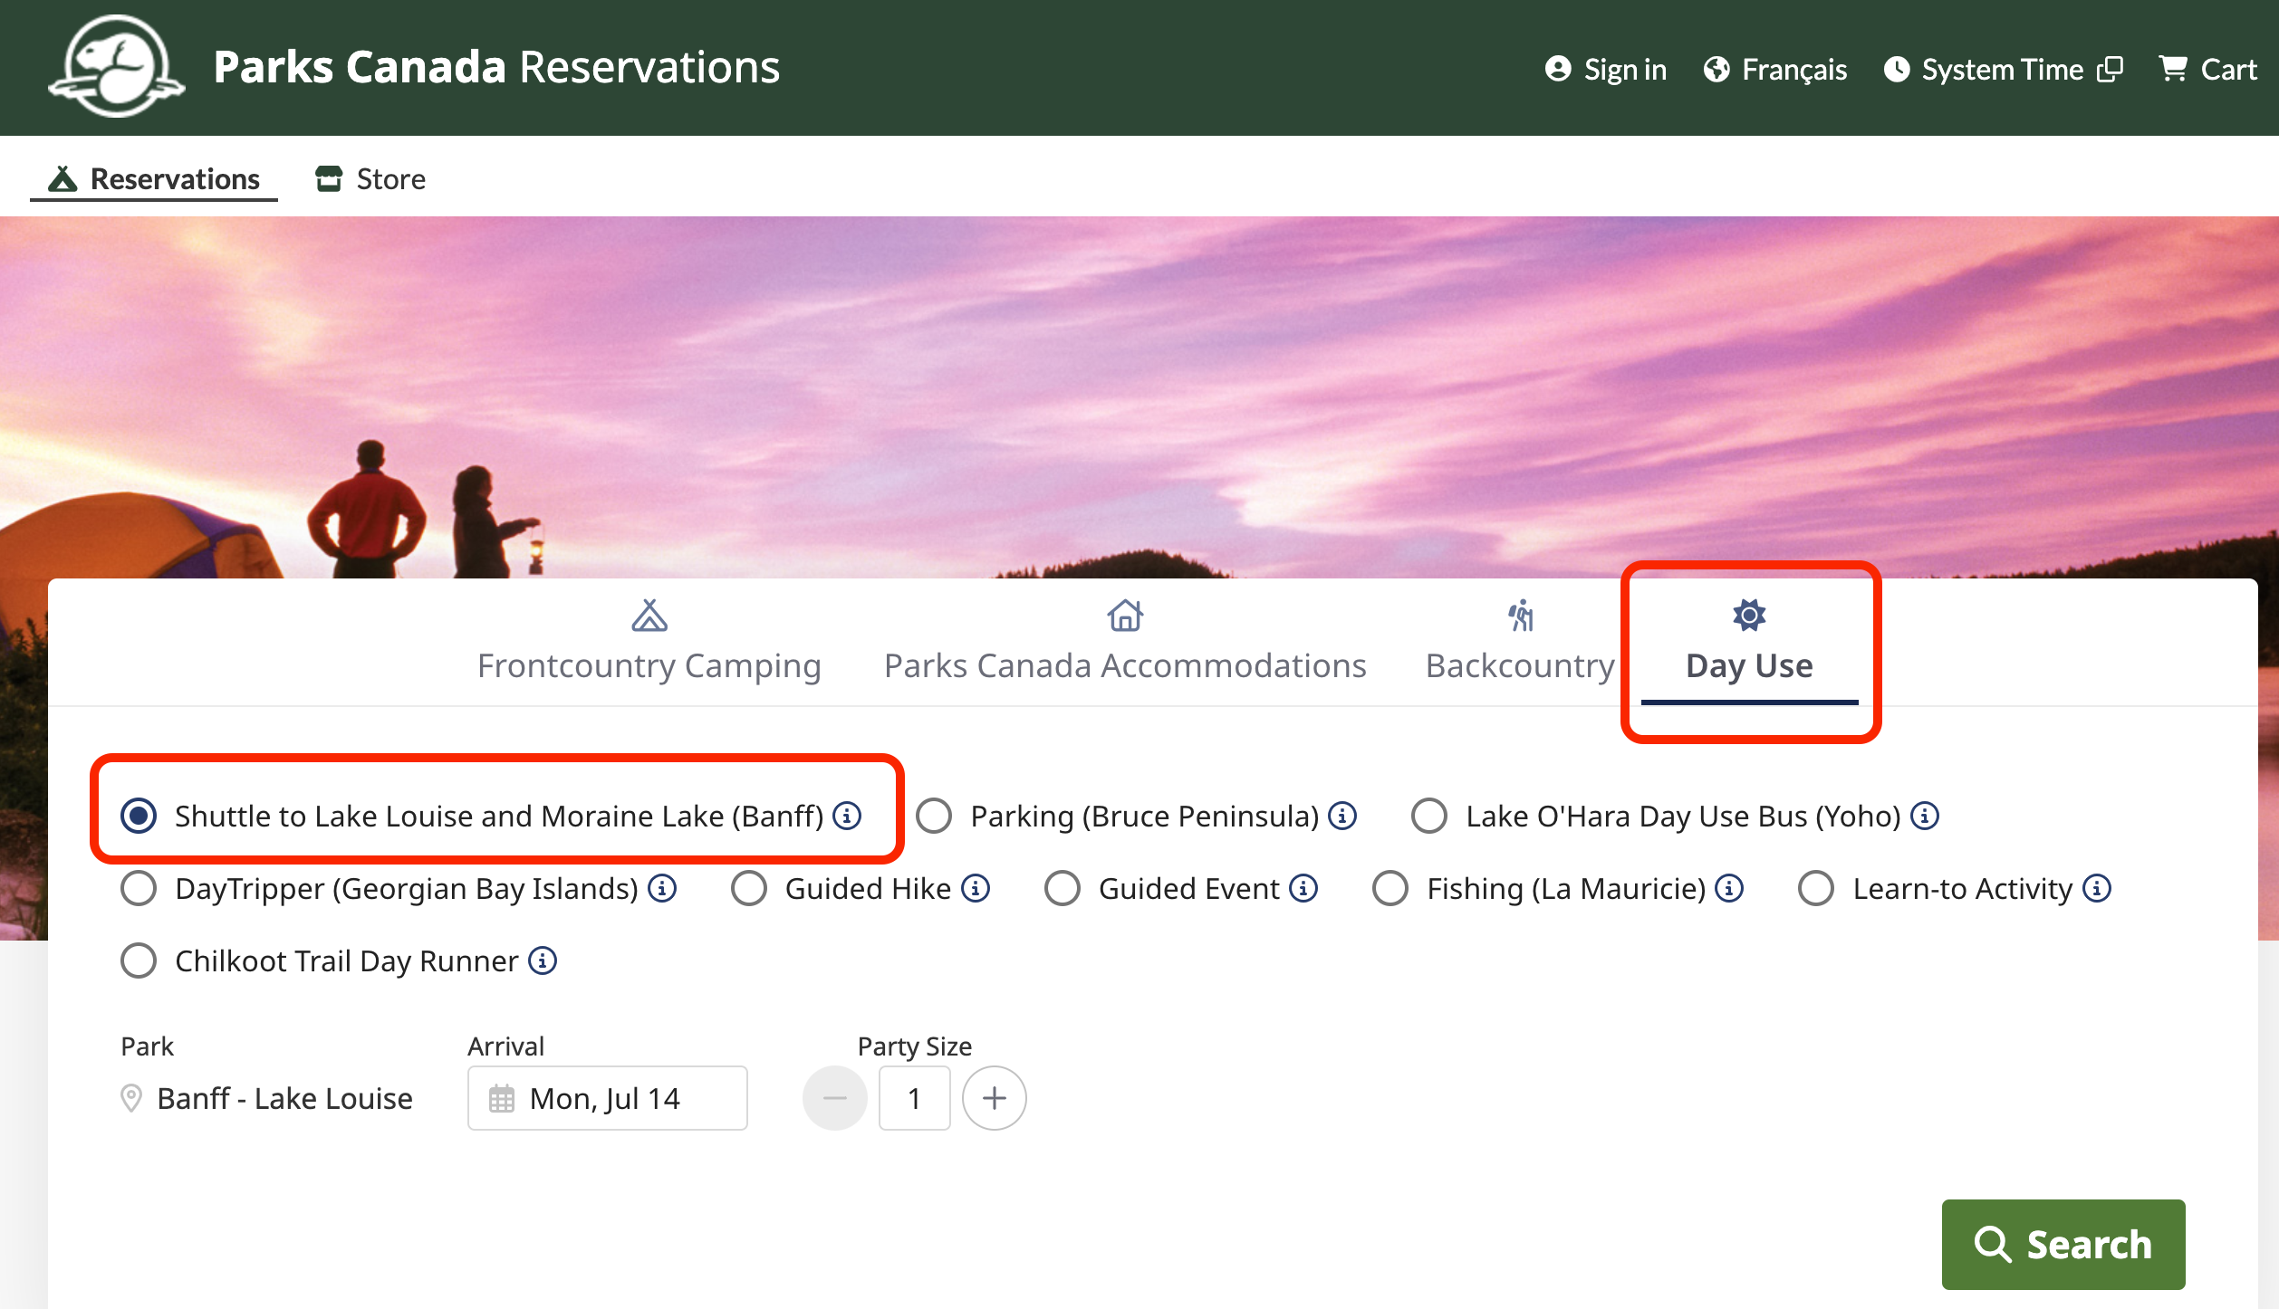The height and width of the screenshot is (1309, 2279).
Task: Click the Parks Canada beaver logo
Action: tap(117, 66)
